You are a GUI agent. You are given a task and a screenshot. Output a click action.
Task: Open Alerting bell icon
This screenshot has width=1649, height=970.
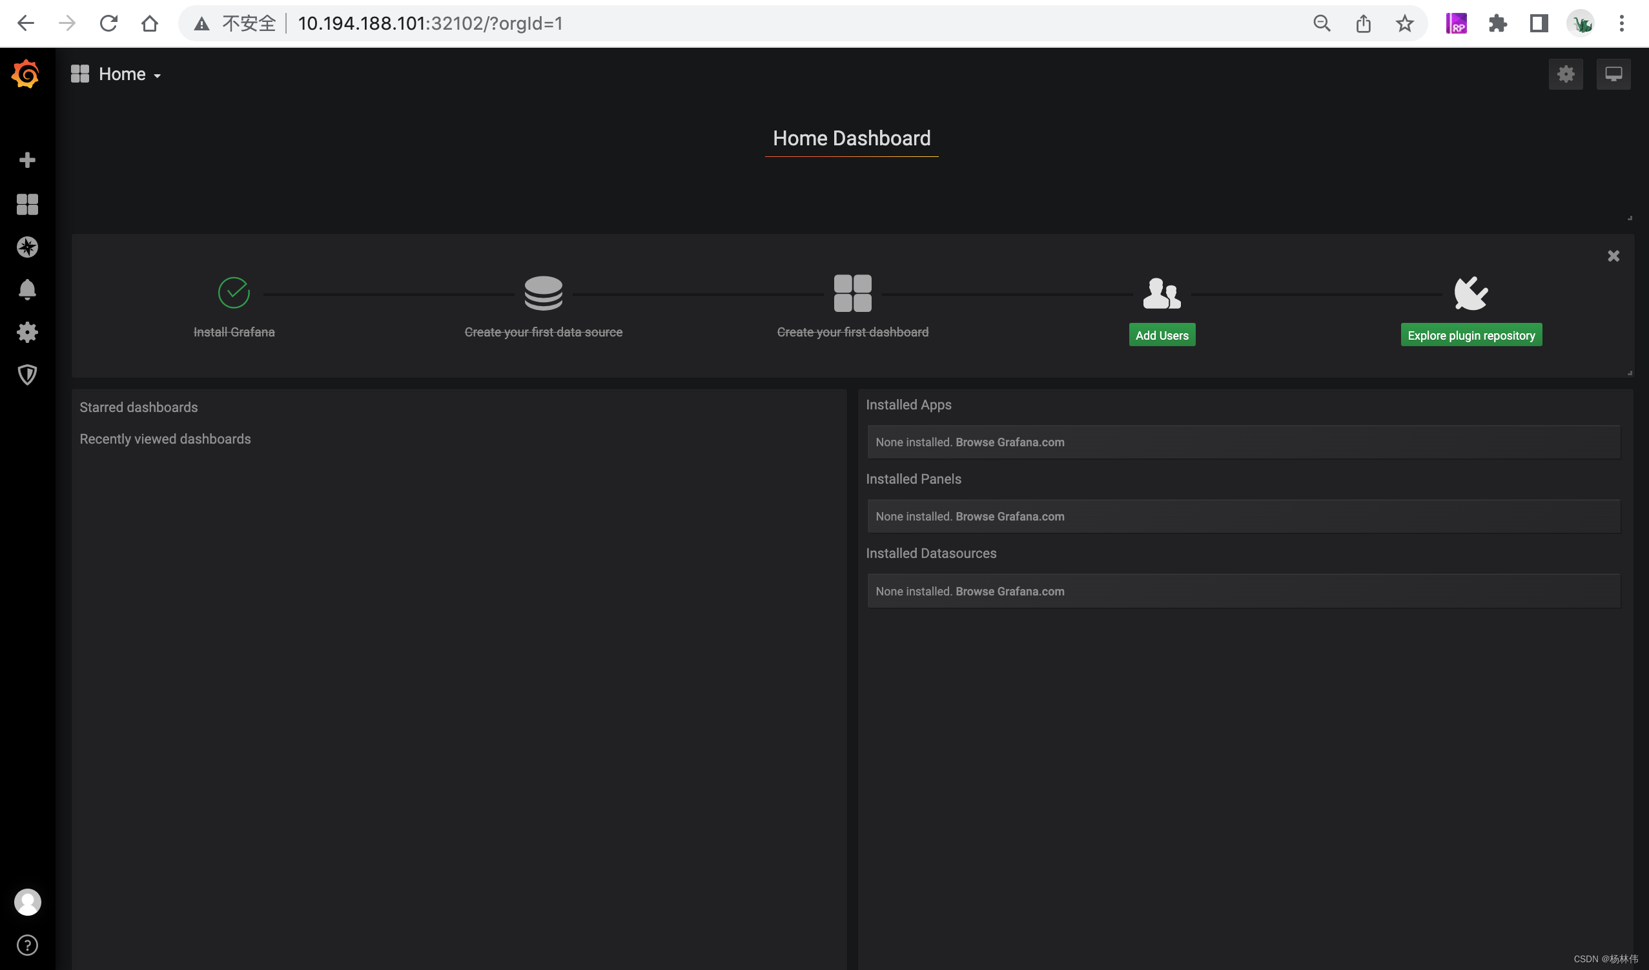point(27,289)
